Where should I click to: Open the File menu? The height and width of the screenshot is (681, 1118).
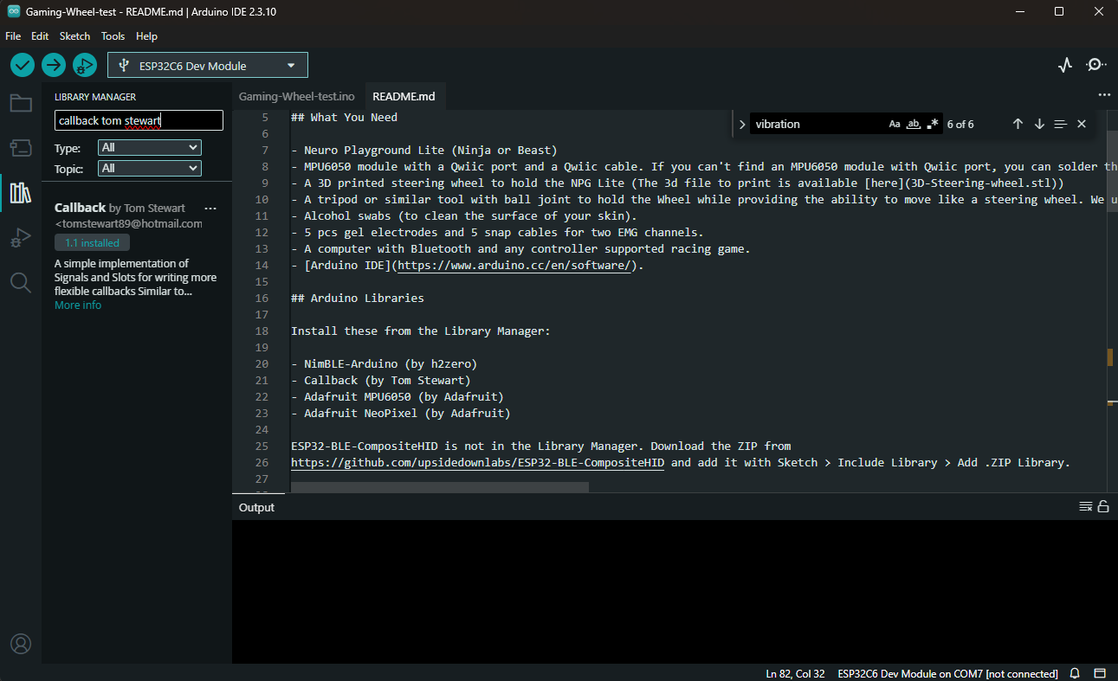pyautogui.click(x=13, y=36)
